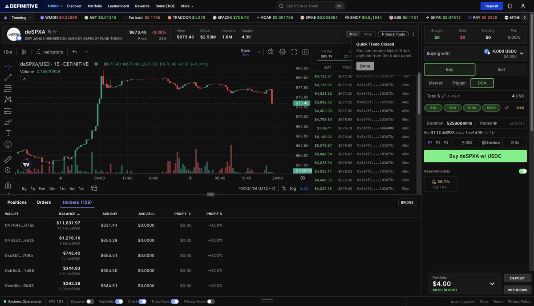534x306 pixels.
Task: Select the trend line drawing tool
Action: coord(8,77)
